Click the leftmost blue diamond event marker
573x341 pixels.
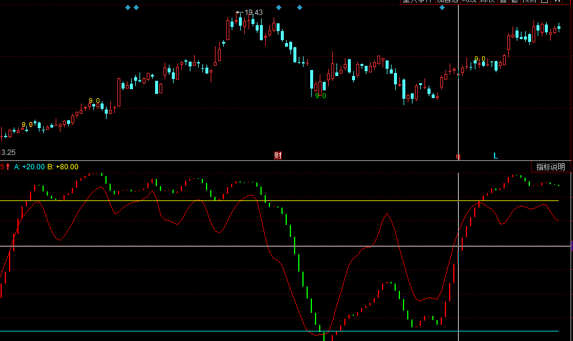point(127,8)
